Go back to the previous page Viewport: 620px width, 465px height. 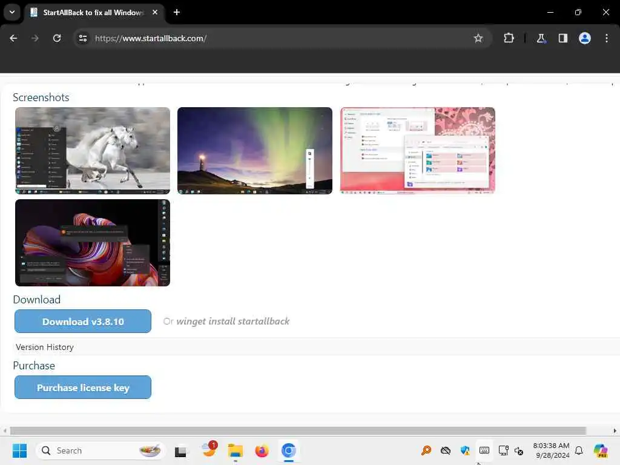pyautogui.click(x=13, y=38)
